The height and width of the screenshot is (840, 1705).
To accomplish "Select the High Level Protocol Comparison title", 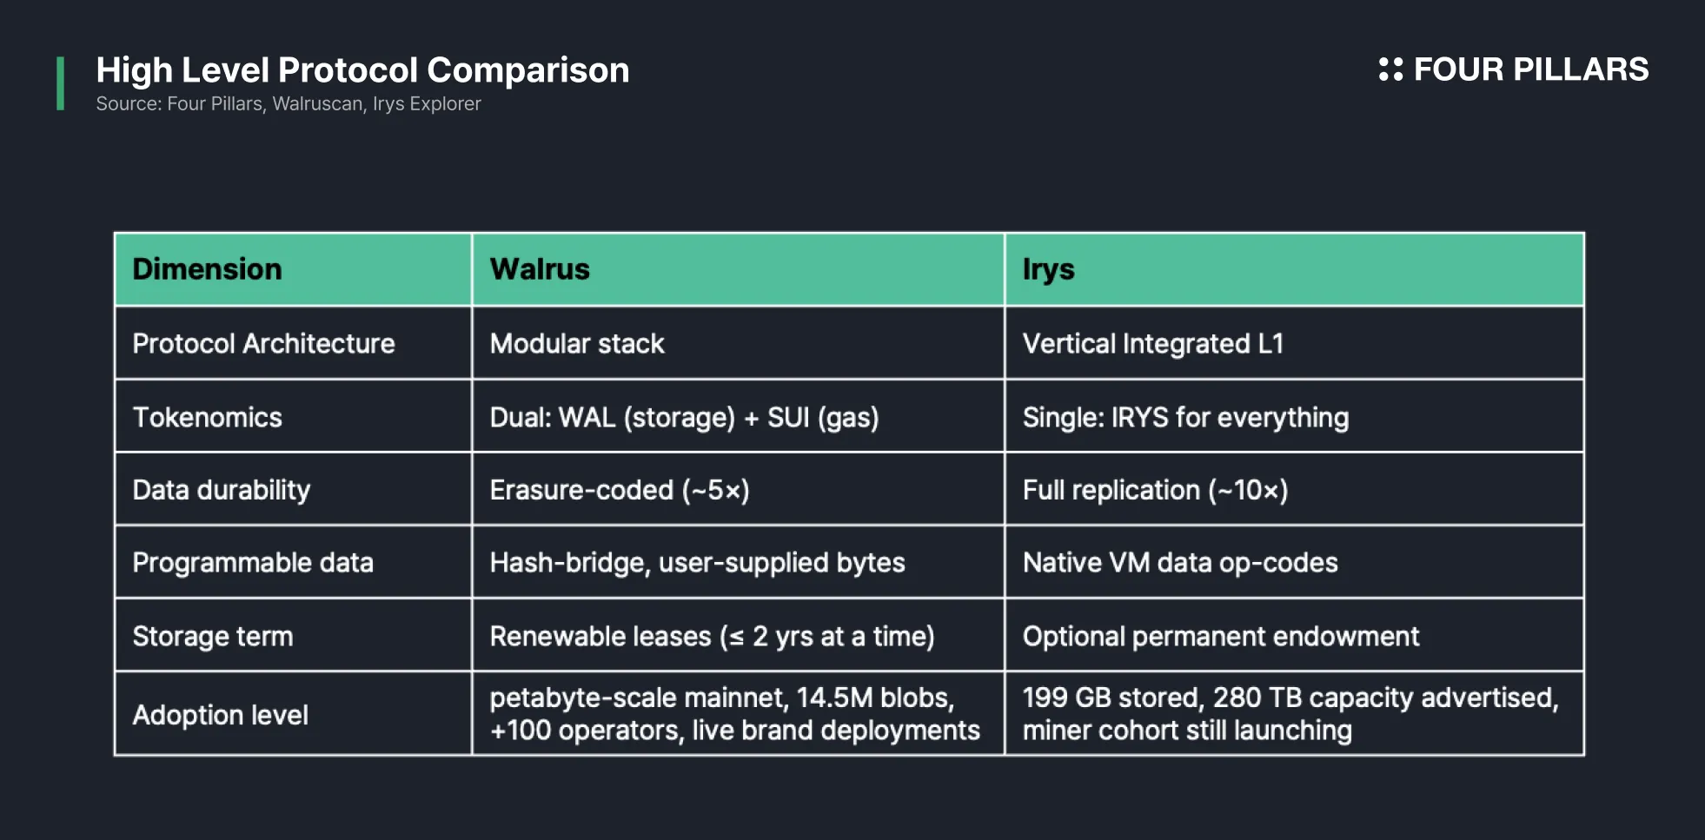I will pos(362,70).
